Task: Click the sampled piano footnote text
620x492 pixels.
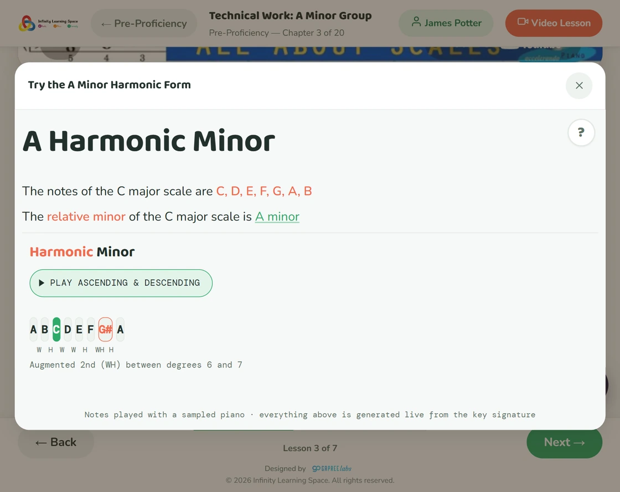Action: 310,415
